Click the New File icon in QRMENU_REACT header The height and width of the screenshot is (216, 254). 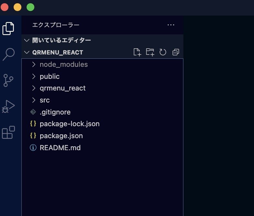pyautogui.click(x=137, y=52)
